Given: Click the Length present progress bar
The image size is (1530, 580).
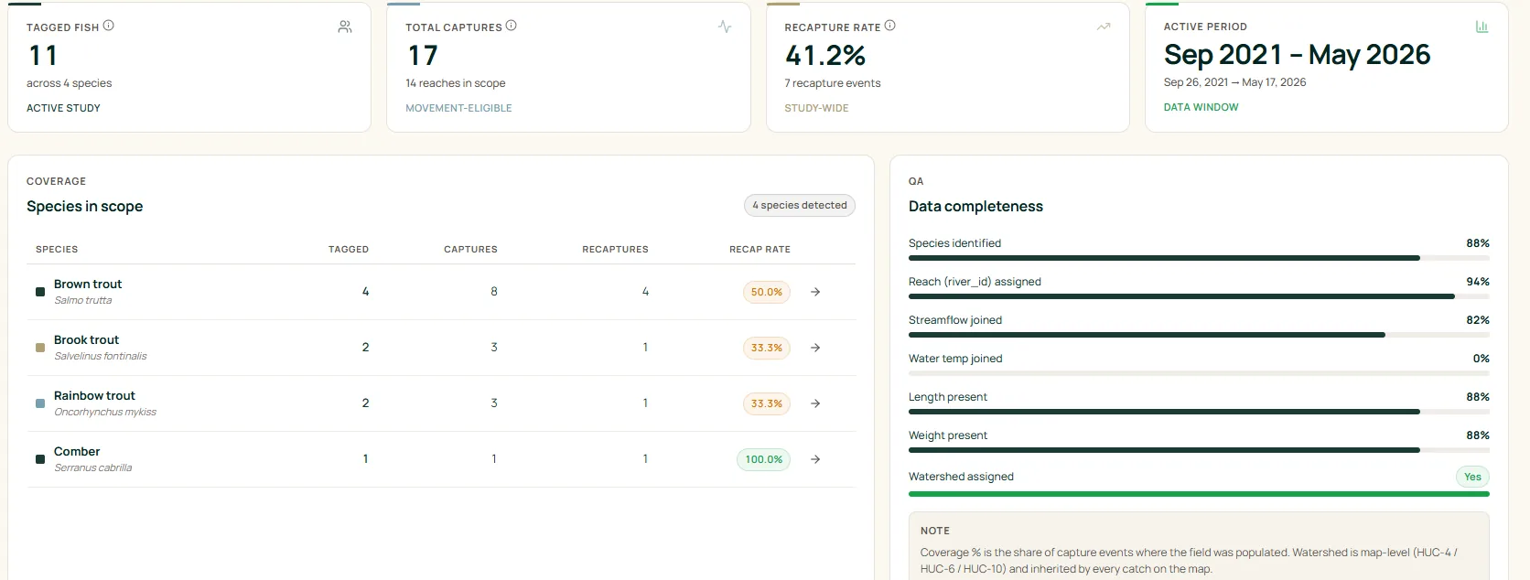Looking at the screenshot, I should (x=1199, y=412).
